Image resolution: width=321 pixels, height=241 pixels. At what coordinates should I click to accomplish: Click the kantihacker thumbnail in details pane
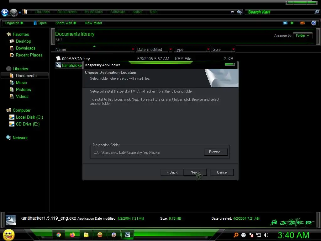point(11,220)
